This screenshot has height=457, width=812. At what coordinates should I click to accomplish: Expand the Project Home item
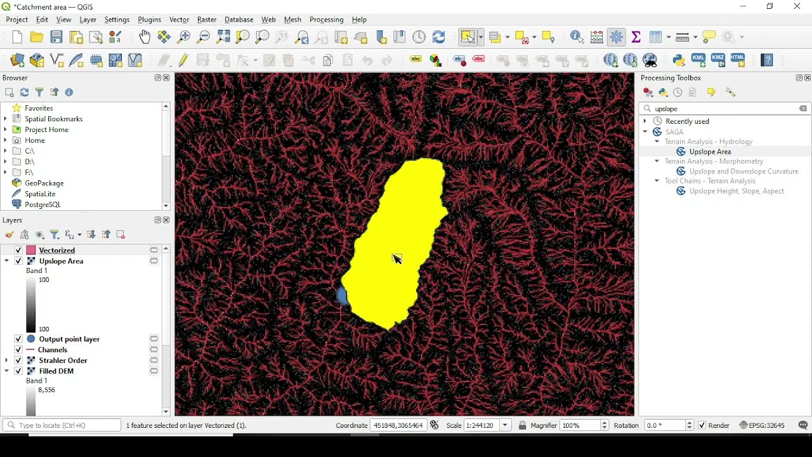point(5,129)
